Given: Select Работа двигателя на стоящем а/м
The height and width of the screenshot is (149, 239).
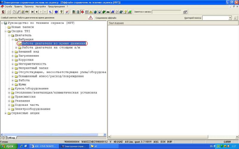Looking at the screenshot, I should click(51, 47).
